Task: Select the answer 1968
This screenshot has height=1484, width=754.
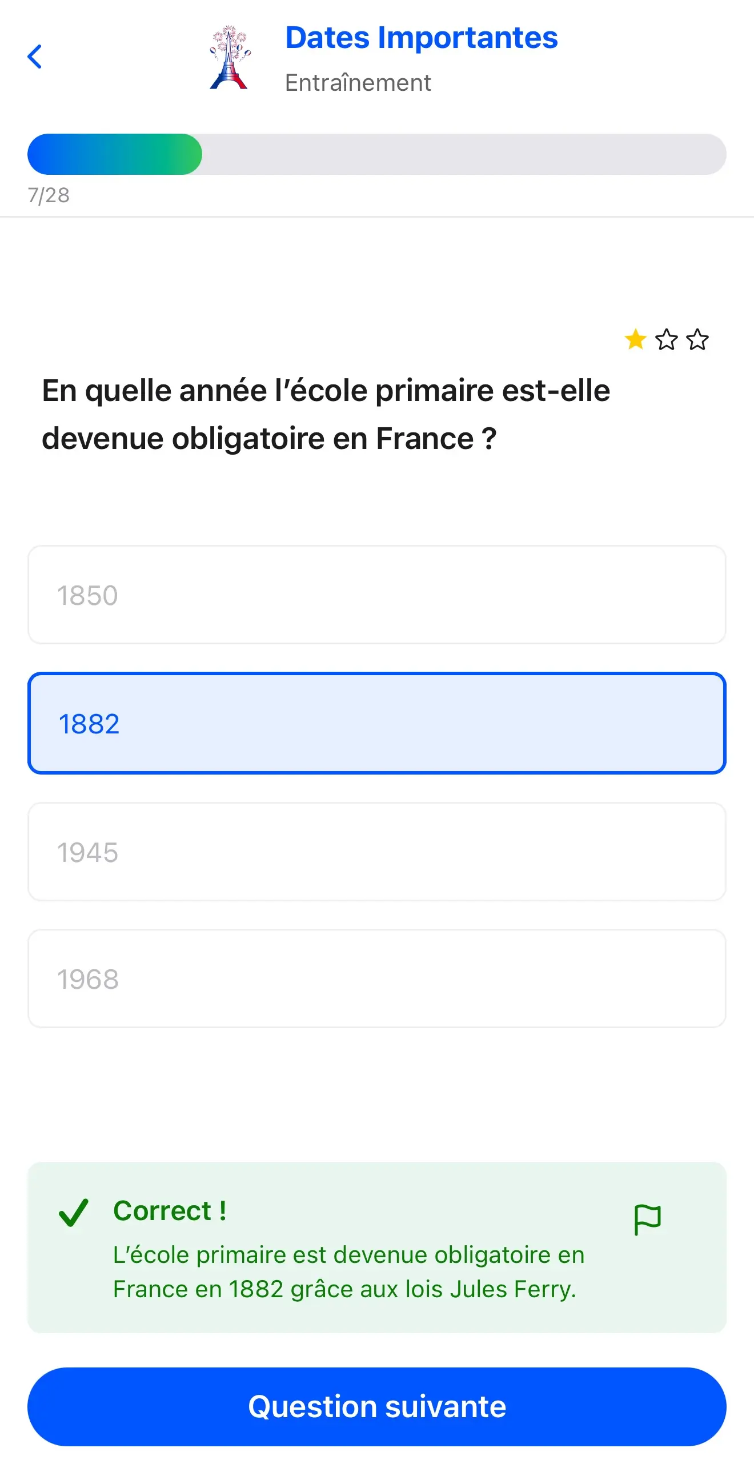Action: tap(376, 977)
